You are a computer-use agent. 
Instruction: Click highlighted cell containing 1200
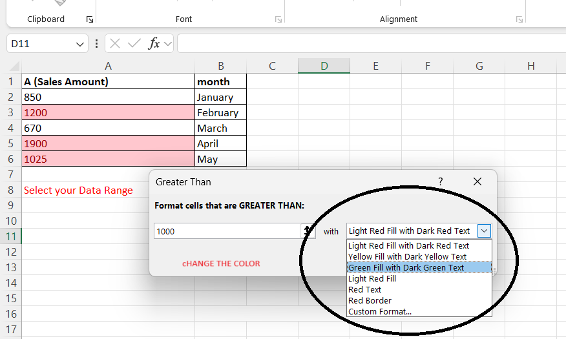109,112
